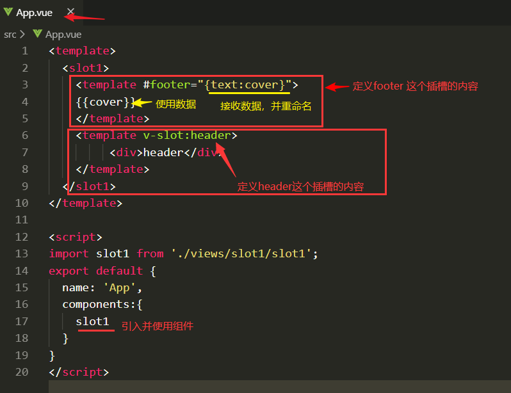Click line number 1 in gutter

pos(25,51)
